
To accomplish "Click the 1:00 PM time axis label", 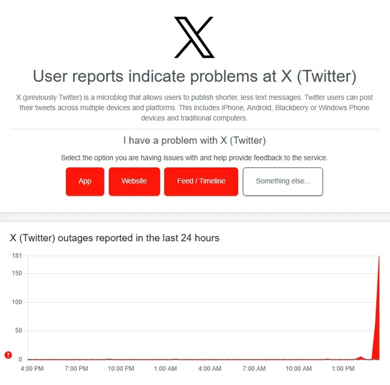I will tap(343, 369).
